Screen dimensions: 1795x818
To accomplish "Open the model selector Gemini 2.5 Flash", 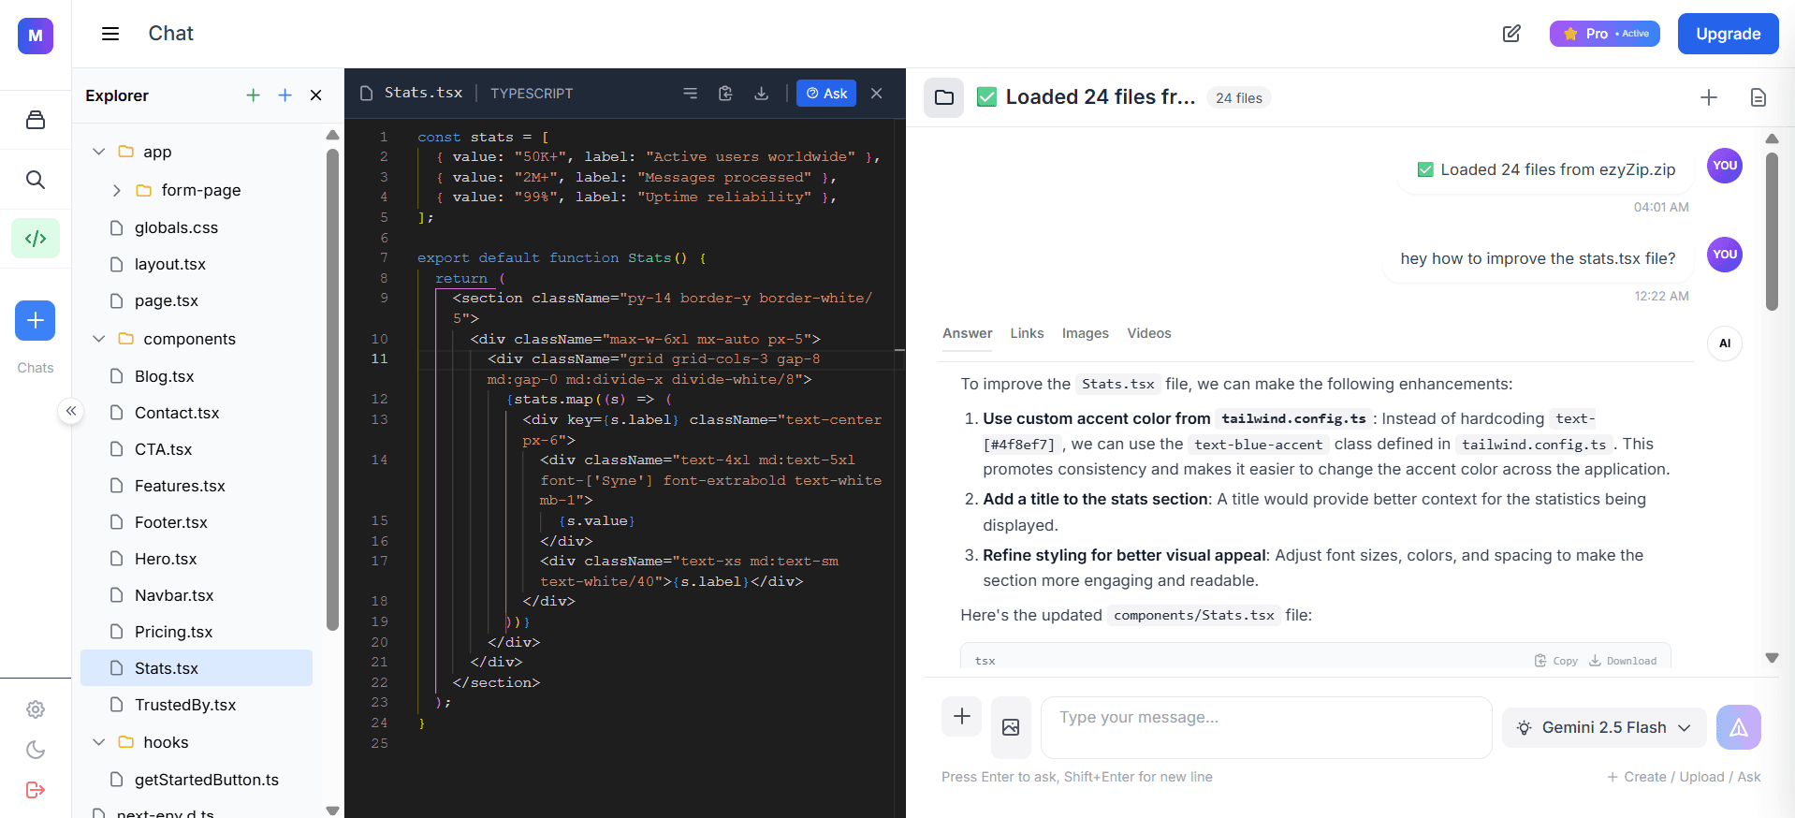I will pos(1604,727).
